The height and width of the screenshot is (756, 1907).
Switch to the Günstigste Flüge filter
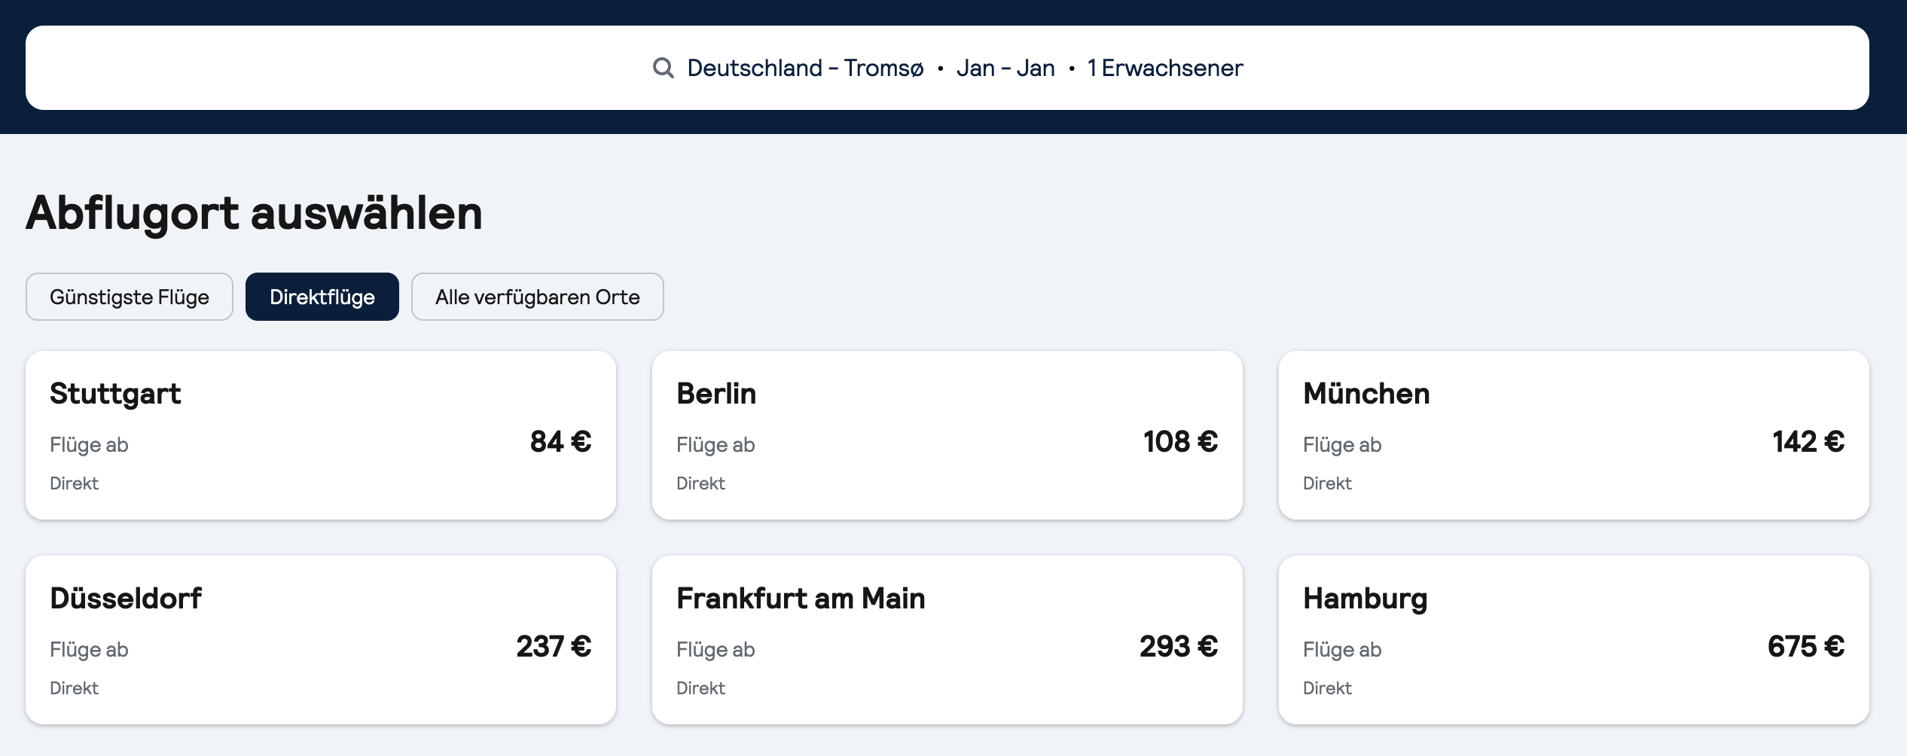(130, 297)
